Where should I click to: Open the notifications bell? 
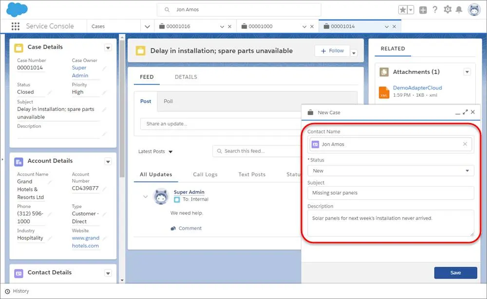coord(459,10)
